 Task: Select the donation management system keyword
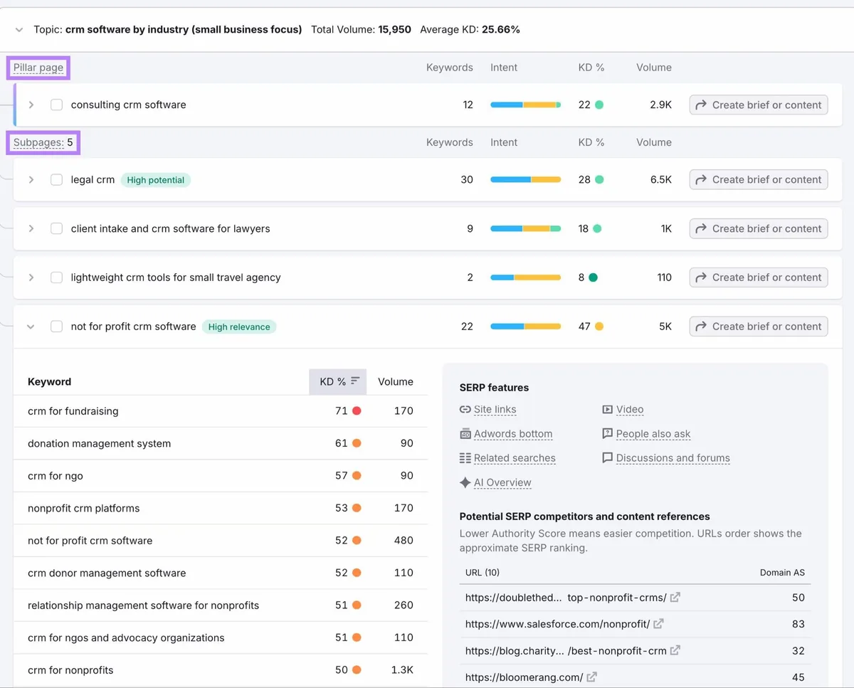point(99,443)
